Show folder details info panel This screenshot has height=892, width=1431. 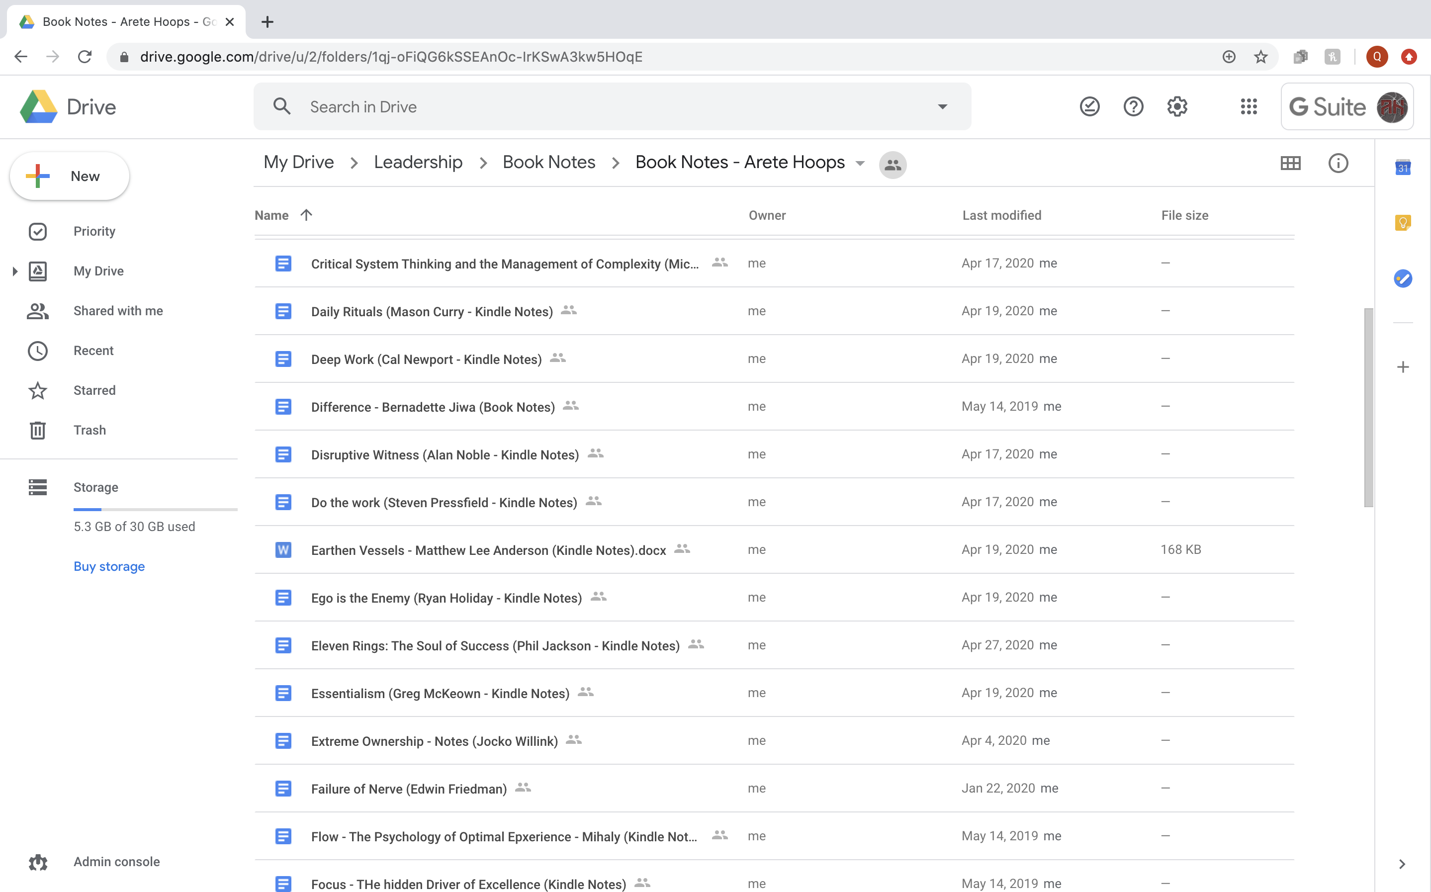pyautogui.click(x=1338, y=164)
